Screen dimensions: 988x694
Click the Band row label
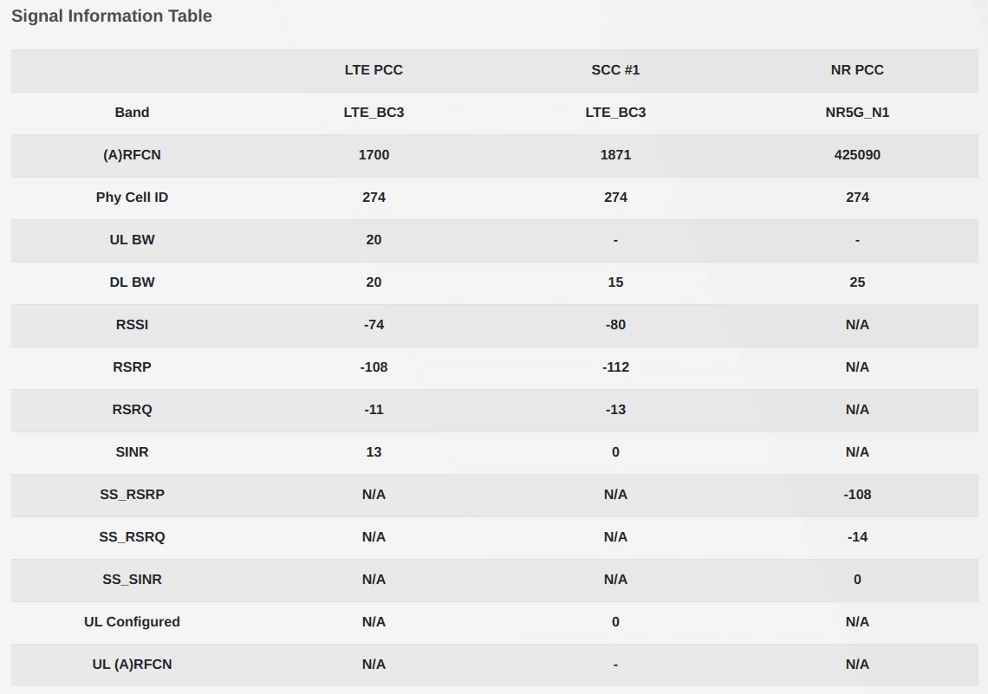(132, 113)
